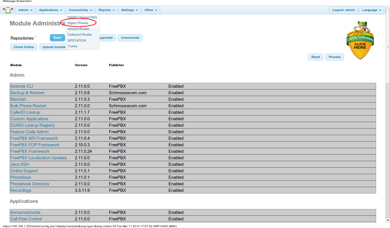Select SIPSTATION menu entry

pyautogui.click(x=77, y=40)
